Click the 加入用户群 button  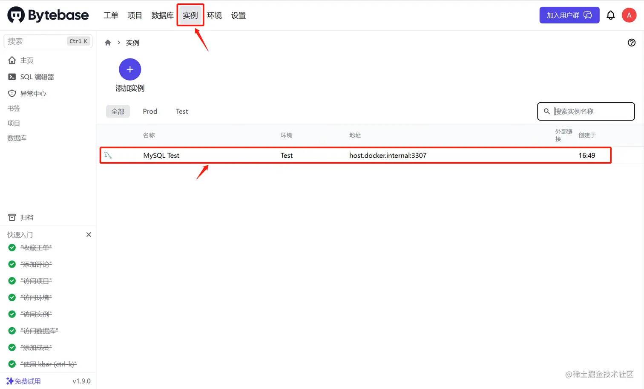[569, 15]
